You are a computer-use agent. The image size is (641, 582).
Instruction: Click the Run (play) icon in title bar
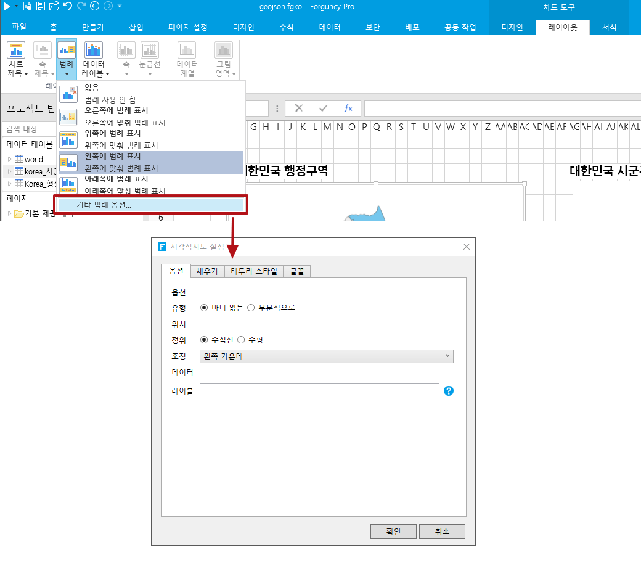coord(7,6)
